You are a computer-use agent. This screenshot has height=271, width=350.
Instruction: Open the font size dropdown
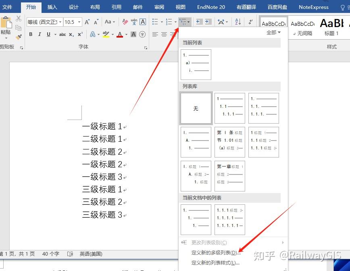79,22
